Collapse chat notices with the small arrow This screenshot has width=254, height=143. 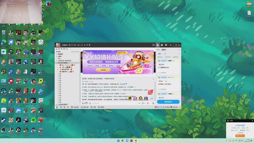coord(153,79)
